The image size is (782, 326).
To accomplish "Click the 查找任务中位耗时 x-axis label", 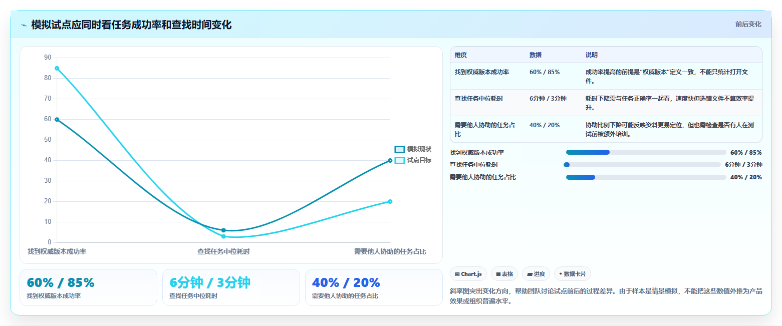I will (223, 251).
